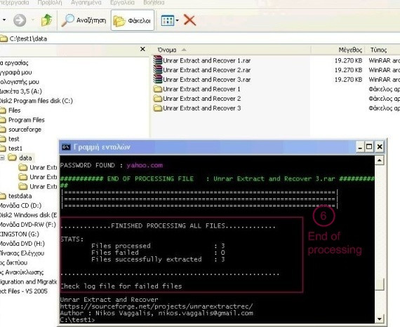Image resolution: width=400 pixels, height=327 pixels.
Task: Open the Αναζήτηση search tool
Action: (x=84, y=20)
